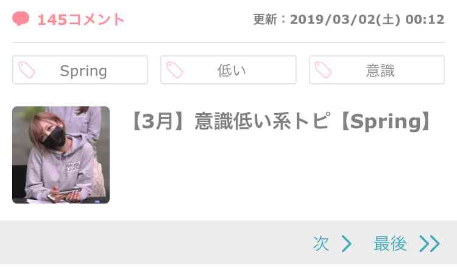
Task: Click the tag icon inside the 意識 tag
Action: [x=323, y=70]
